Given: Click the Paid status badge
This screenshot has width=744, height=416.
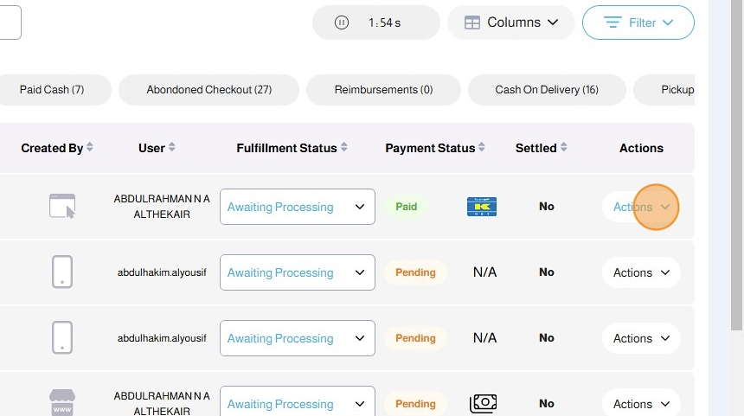Looking at the screenshot, I should [x=407, y=207].
